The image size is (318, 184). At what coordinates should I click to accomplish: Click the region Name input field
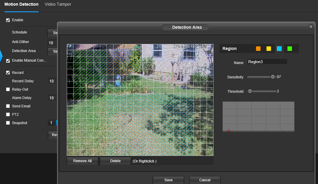coord(267,62)
